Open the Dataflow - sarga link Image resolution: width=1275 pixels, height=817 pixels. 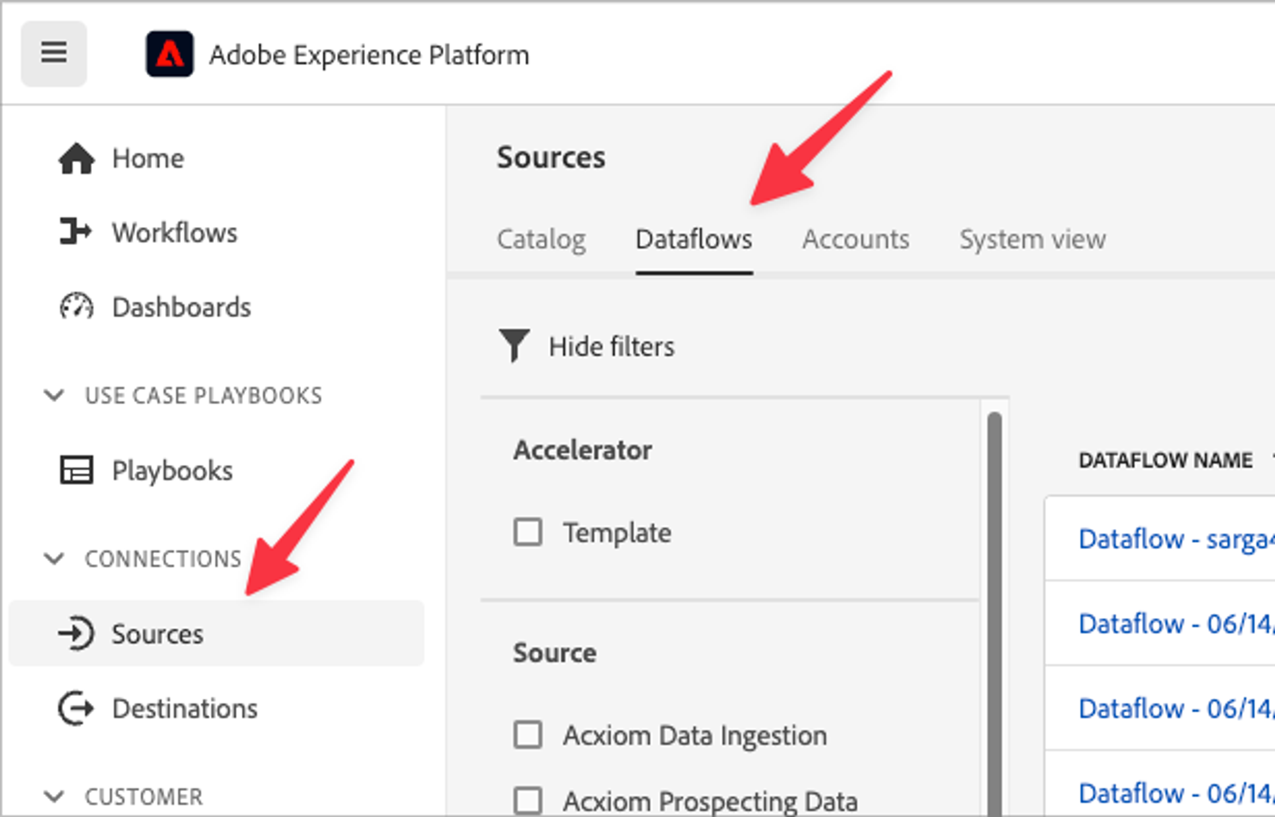coord(1176,539)
